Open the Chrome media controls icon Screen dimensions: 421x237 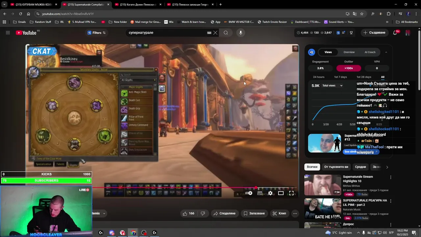400,14
